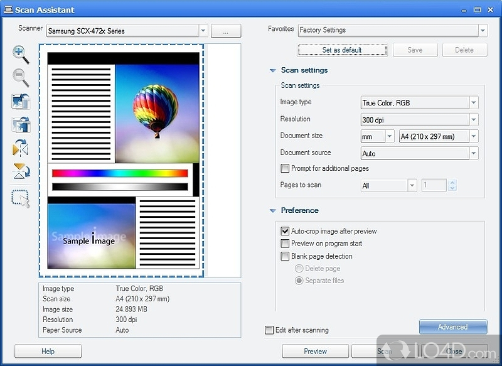Activate the selection area tool
This screenshot has height=366, width=502.
point(21,198)
